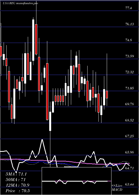This screenshot has height=195, width=139.
Task: Click the 77.4 price axis label
Action: (x=129, y=8)
